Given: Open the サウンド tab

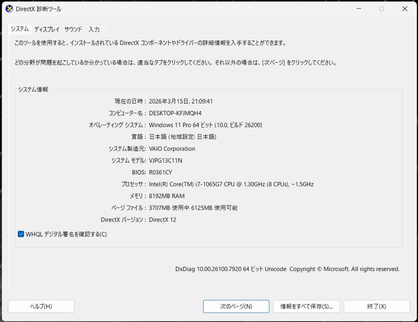Looking at the screenshot, I should [73, 29].
